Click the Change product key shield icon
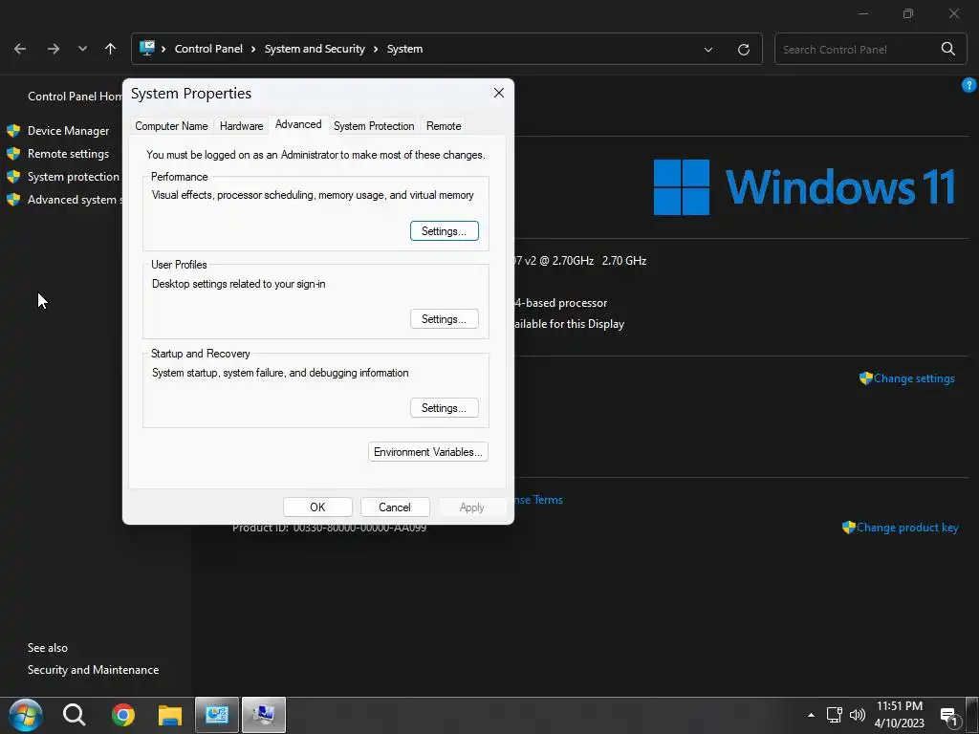979x734 pixels. point(849,528)
